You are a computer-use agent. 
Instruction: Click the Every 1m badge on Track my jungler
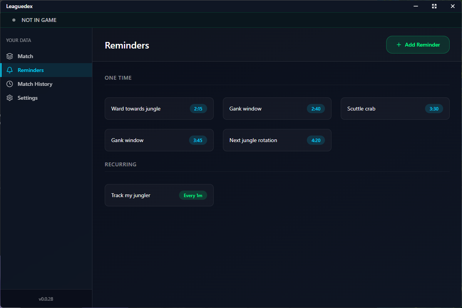click(x=193, y=195)
